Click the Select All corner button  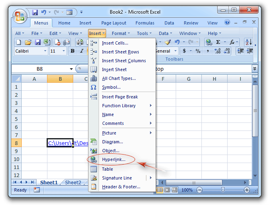[x=16, y=79]
